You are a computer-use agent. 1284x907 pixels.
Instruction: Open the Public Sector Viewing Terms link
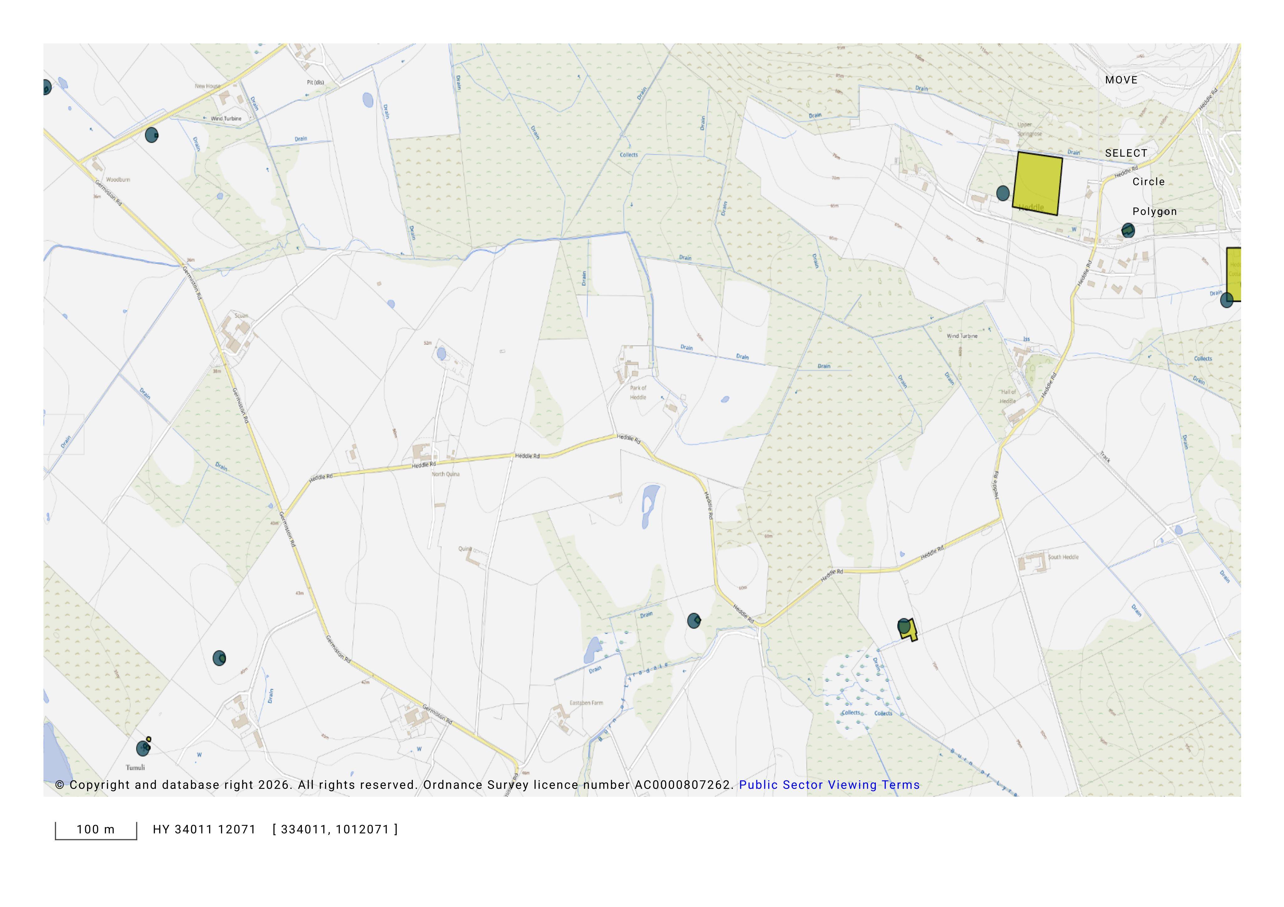click(x=829, y=785)
